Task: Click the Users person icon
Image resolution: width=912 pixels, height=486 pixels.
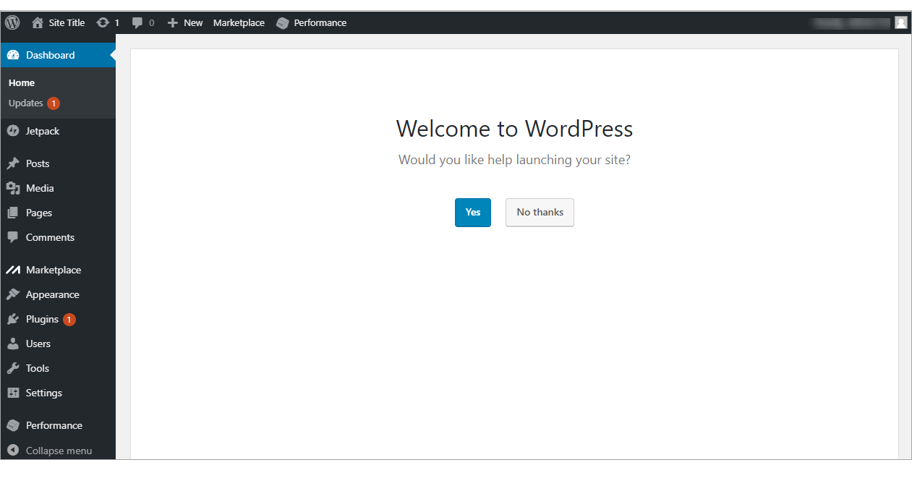Action: (x=13, y=344)
